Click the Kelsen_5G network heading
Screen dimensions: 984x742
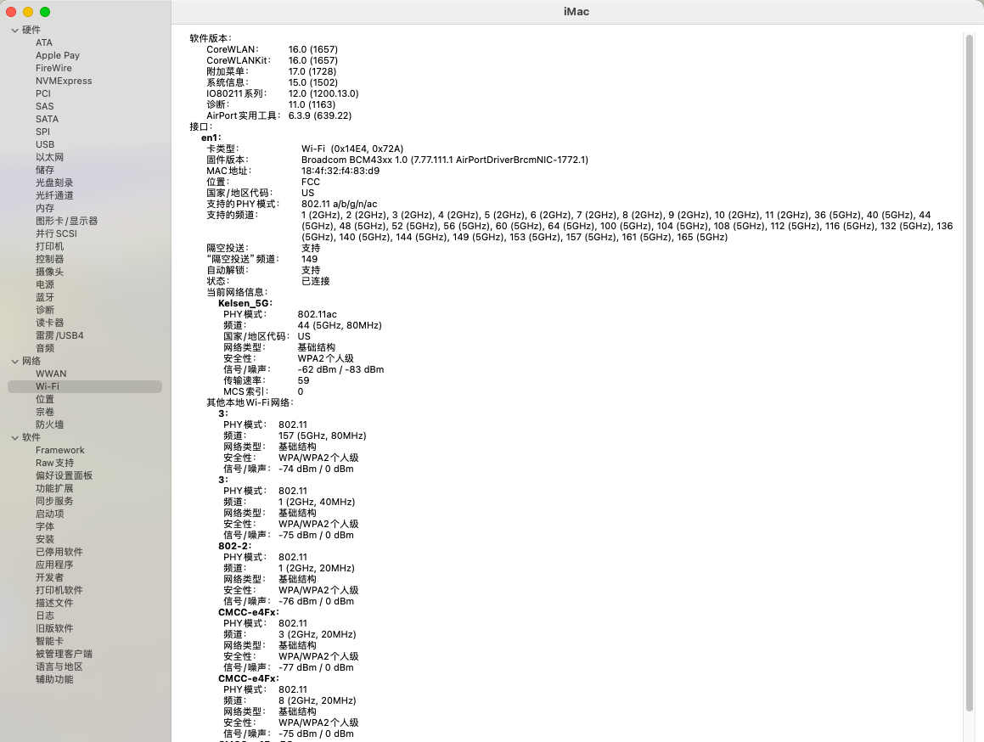tap(245, 303)
